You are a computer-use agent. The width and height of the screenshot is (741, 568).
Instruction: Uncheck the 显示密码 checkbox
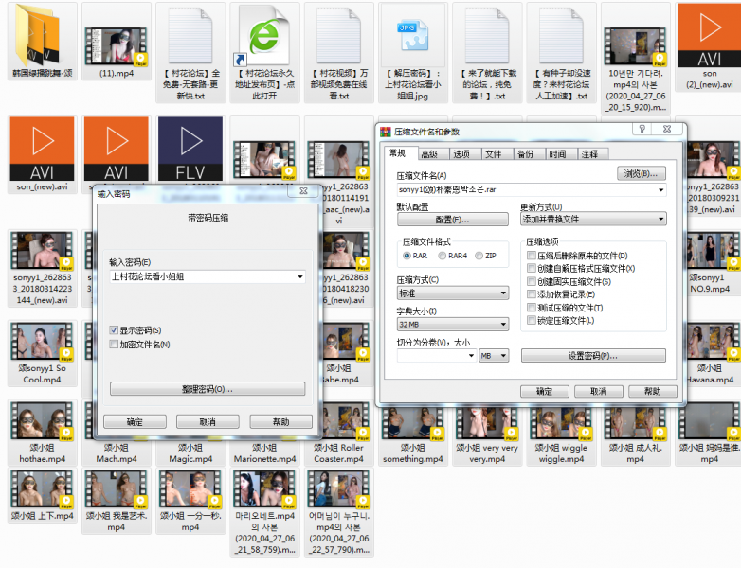(114, 330)
